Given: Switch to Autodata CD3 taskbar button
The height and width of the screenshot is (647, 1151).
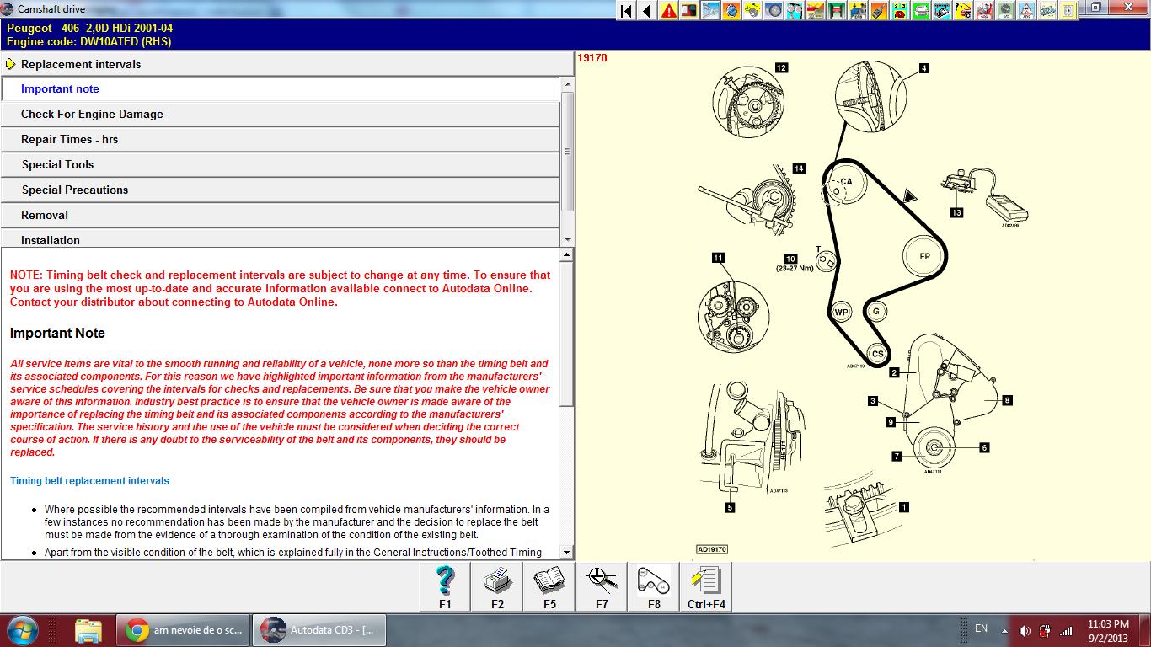Looking at the screenshot, I should (319, 630).
